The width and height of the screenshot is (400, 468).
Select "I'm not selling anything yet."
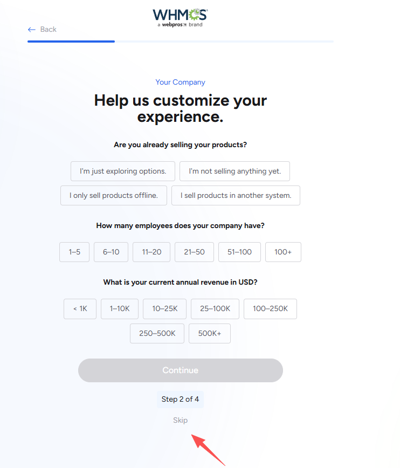point(235,171)
